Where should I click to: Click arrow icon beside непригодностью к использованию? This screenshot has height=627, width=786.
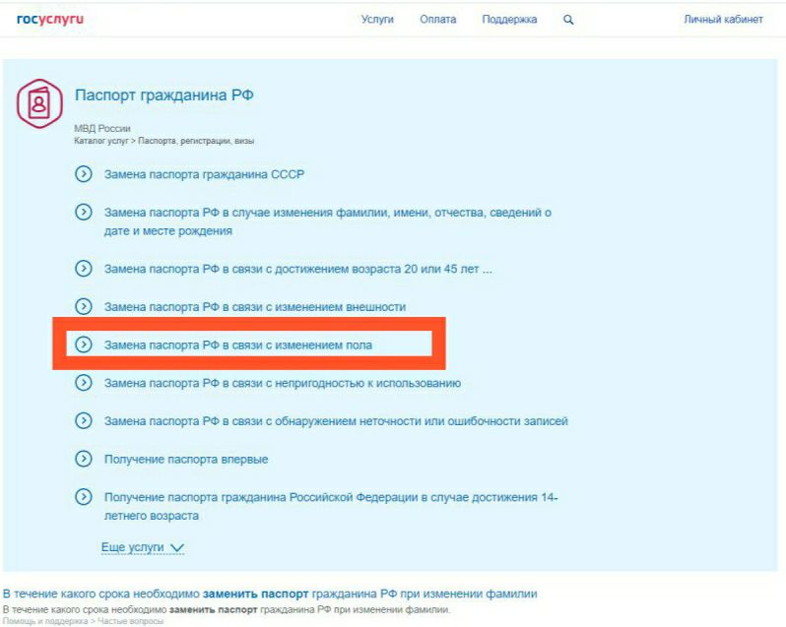click(x=84, y=383)
